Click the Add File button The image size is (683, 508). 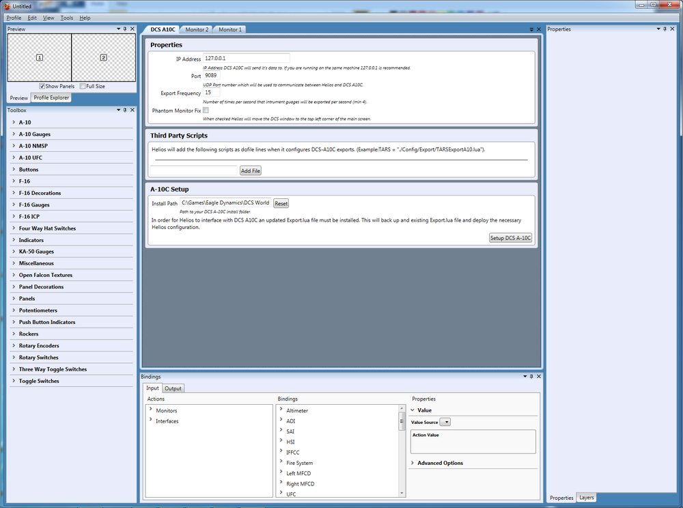[250, 170]
